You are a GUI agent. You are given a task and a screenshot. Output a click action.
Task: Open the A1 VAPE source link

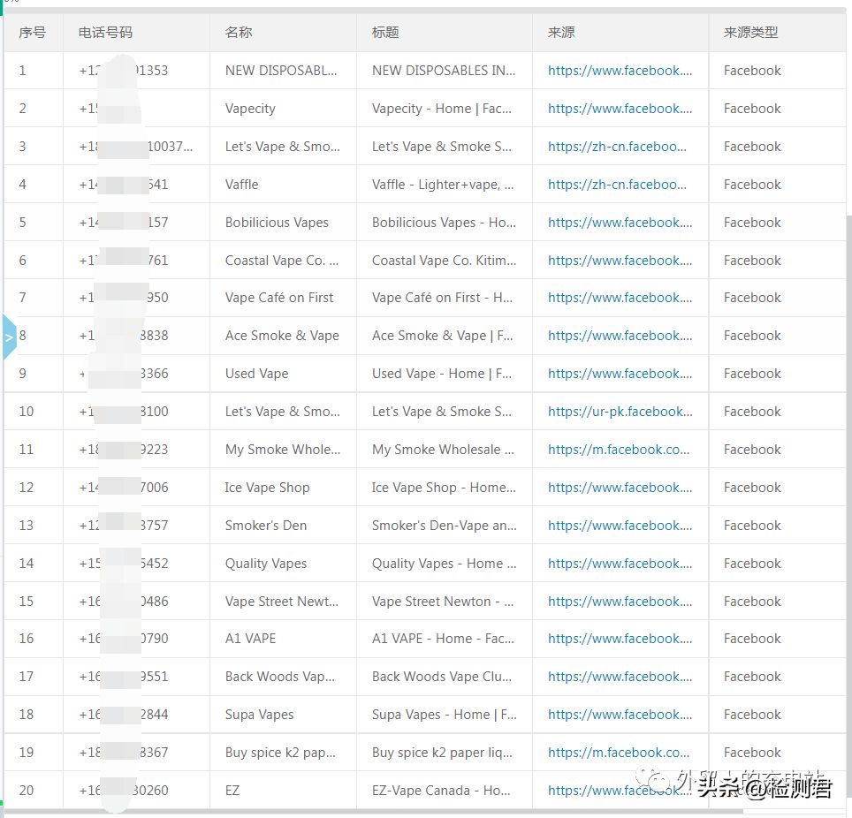tap(620, 639)
